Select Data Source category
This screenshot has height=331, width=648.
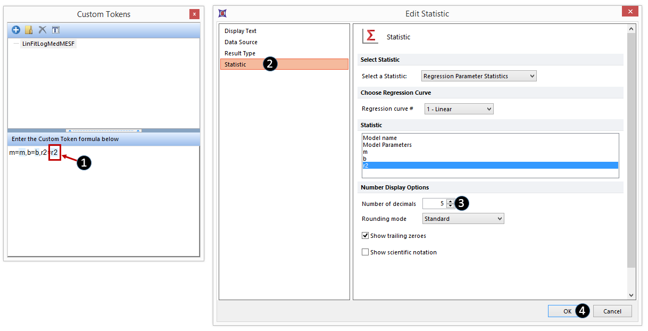click(241, 42)
